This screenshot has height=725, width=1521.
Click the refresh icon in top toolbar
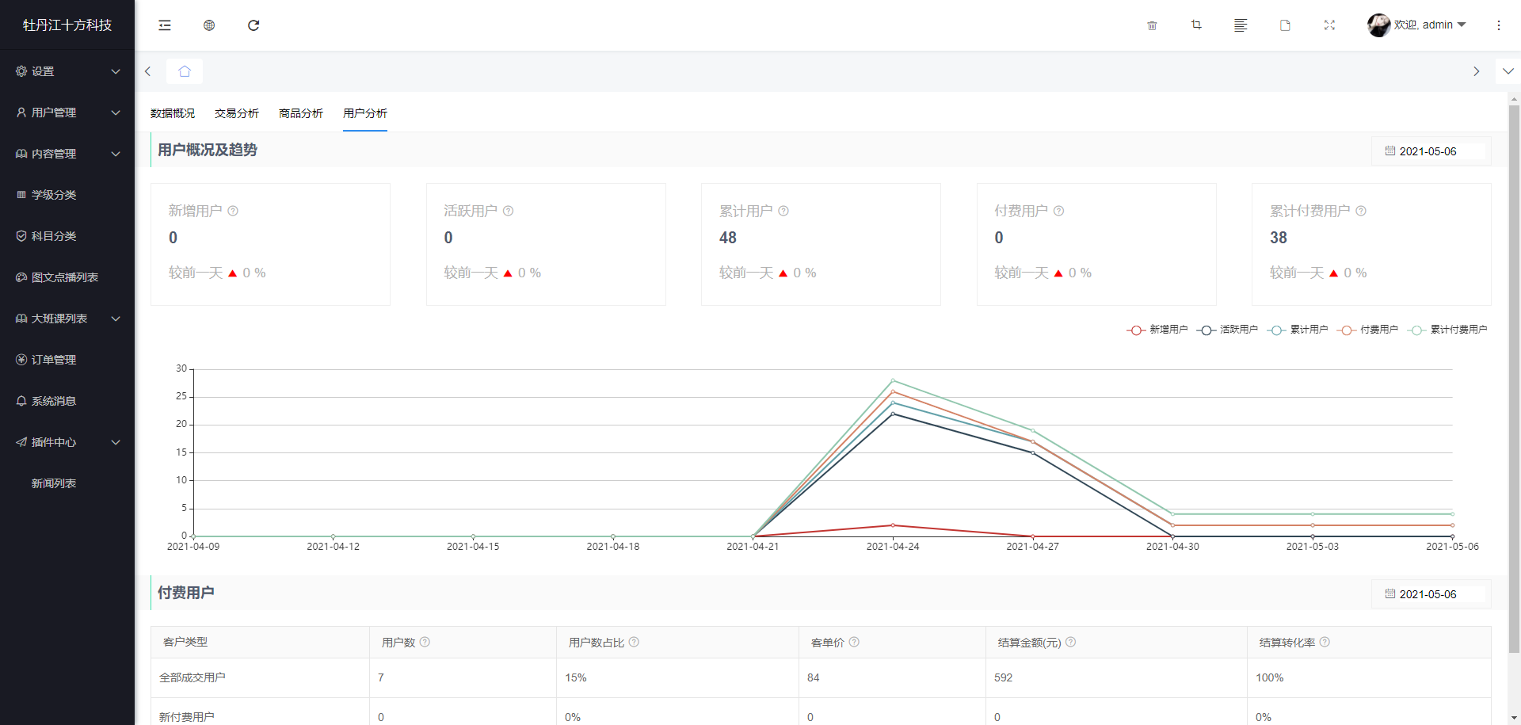click(x=253, y=25)
